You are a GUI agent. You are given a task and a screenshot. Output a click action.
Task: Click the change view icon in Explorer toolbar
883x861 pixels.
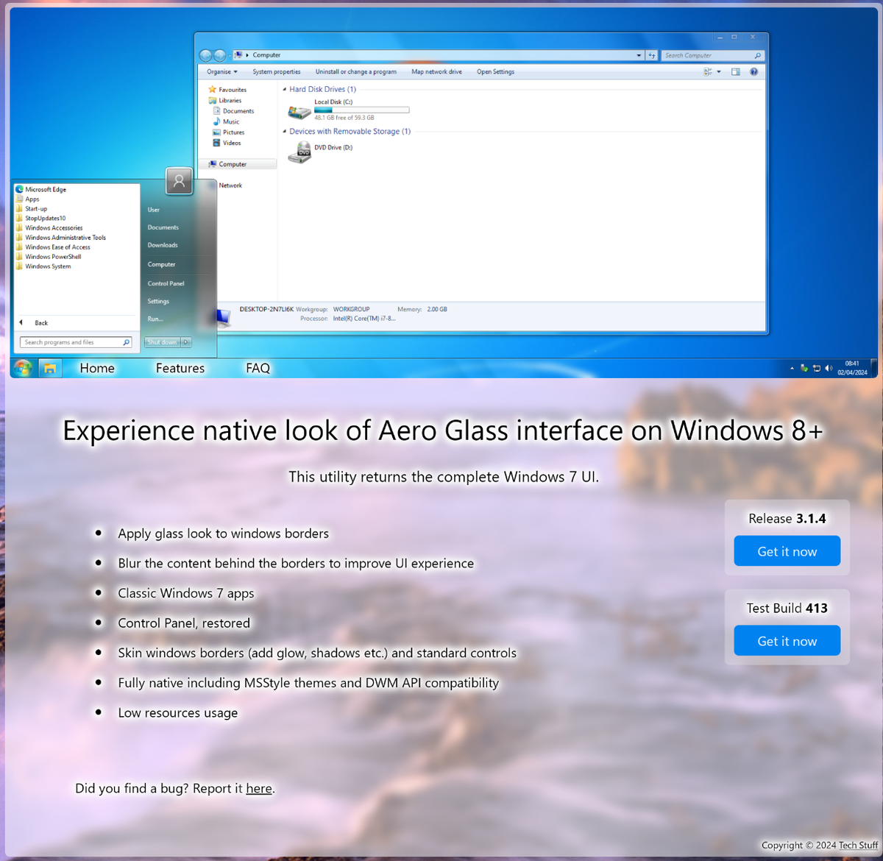(707, 71)
